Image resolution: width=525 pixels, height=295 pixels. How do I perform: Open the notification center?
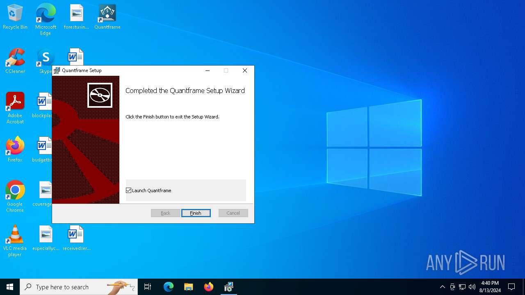(511, 287)
